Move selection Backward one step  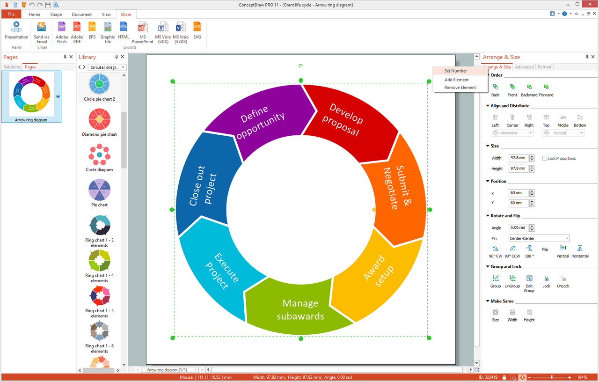529,90
